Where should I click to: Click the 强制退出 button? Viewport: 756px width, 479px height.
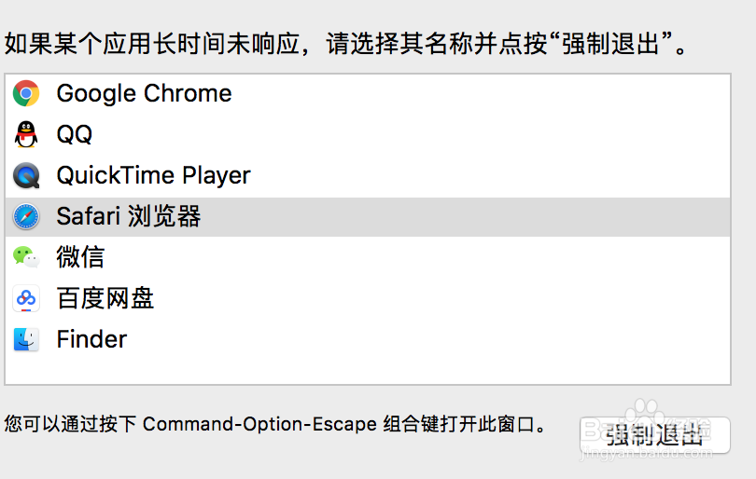pyautogui.click(x=655, y=435)
